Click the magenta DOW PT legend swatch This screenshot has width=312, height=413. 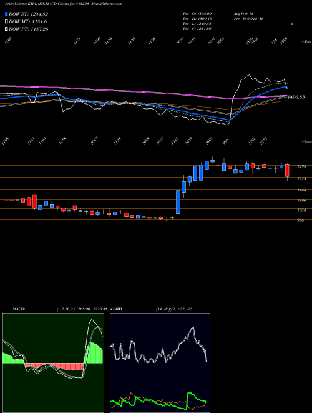[x=6, y=29]
